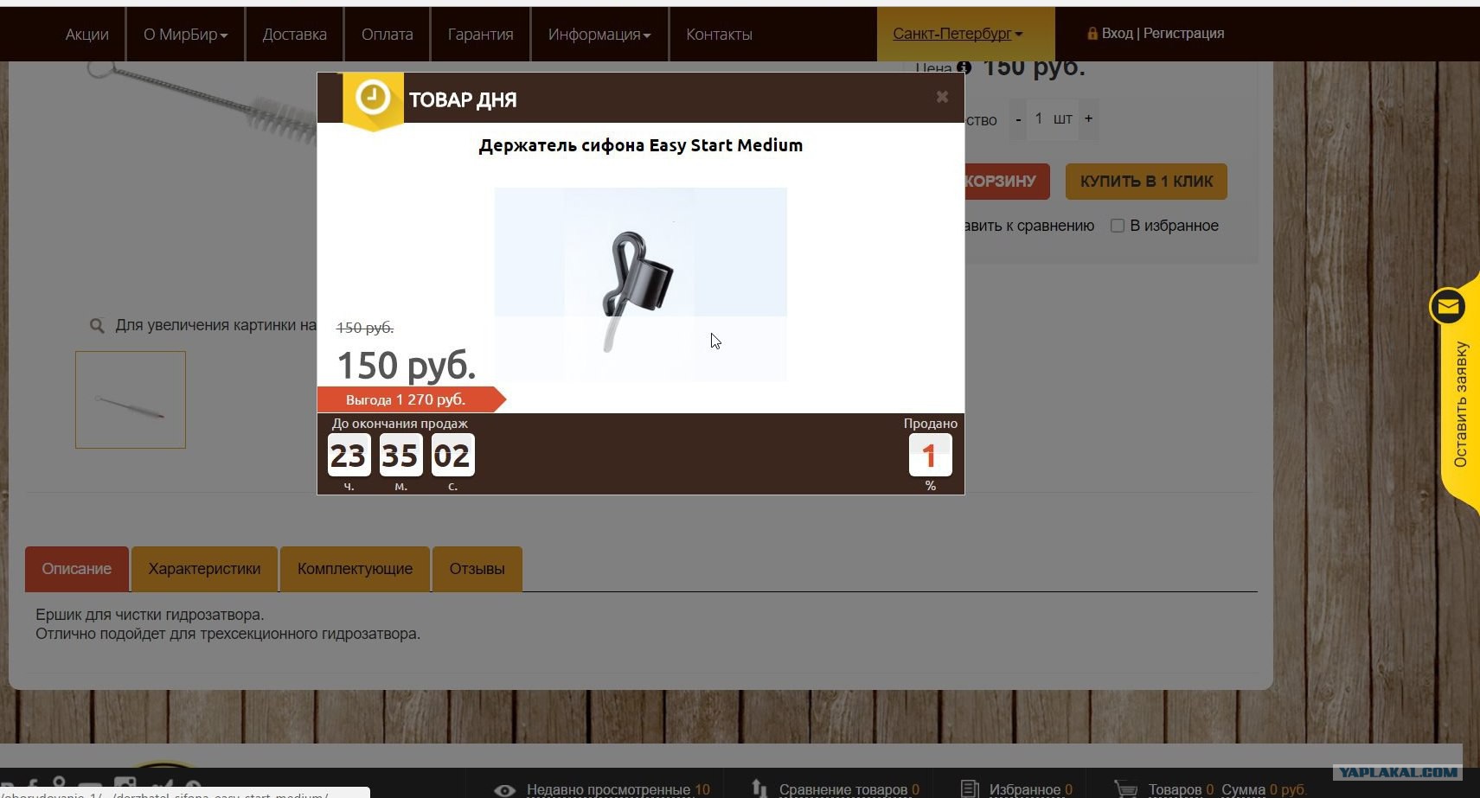Click the siphon holder product image
This screenshot has width=1480, height=798.
(x=641, y=284)
